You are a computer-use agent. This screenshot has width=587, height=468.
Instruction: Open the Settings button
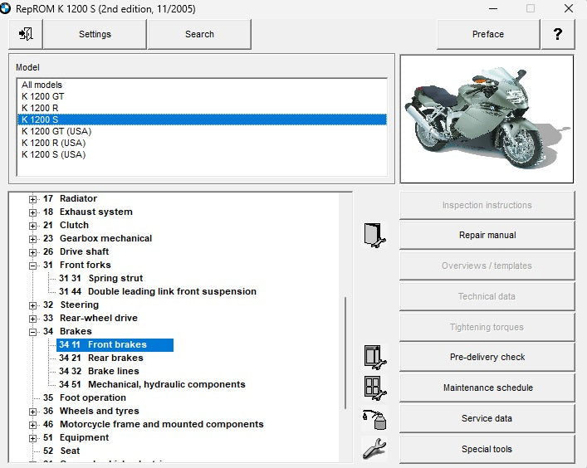click(x=95, y=34)
